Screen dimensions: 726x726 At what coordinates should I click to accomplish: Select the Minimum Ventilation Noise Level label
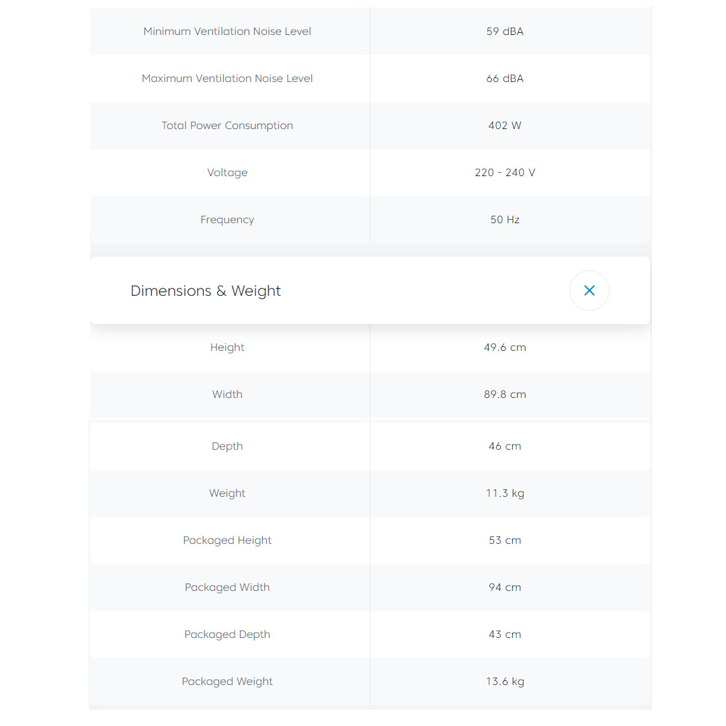tap(227, 32)
